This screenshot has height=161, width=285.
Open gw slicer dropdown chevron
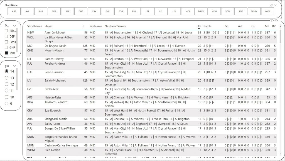(14, 66)
